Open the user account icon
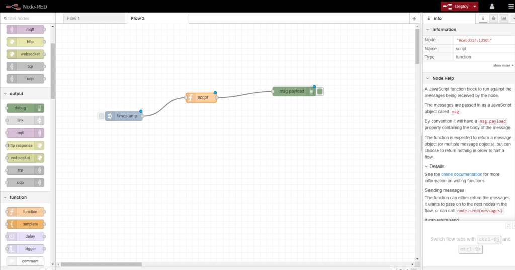This screenshot has height=270, width=515. pyautogui.click(x=492, y=6)
